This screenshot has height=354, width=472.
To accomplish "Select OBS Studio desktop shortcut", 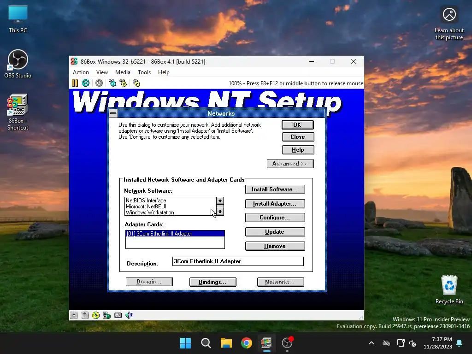I will click(18, 64).
